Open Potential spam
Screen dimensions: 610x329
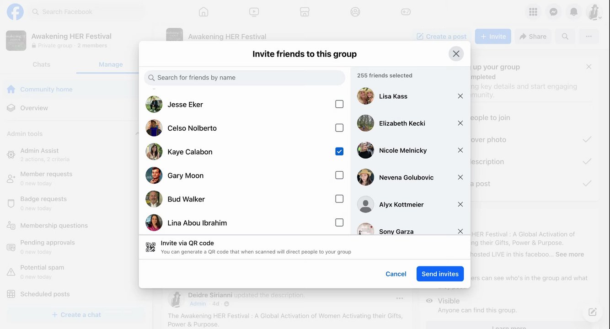(x=73, y=272)
